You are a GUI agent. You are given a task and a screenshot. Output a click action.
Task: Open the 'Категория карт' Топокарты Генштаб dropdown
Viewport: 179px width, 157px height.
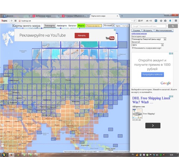pyautogui.click(x=149, y=39)
